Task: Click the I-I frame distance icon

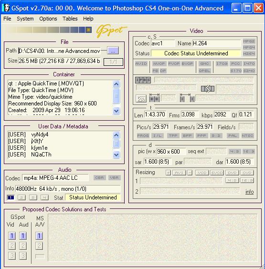Action: (187, 98)
